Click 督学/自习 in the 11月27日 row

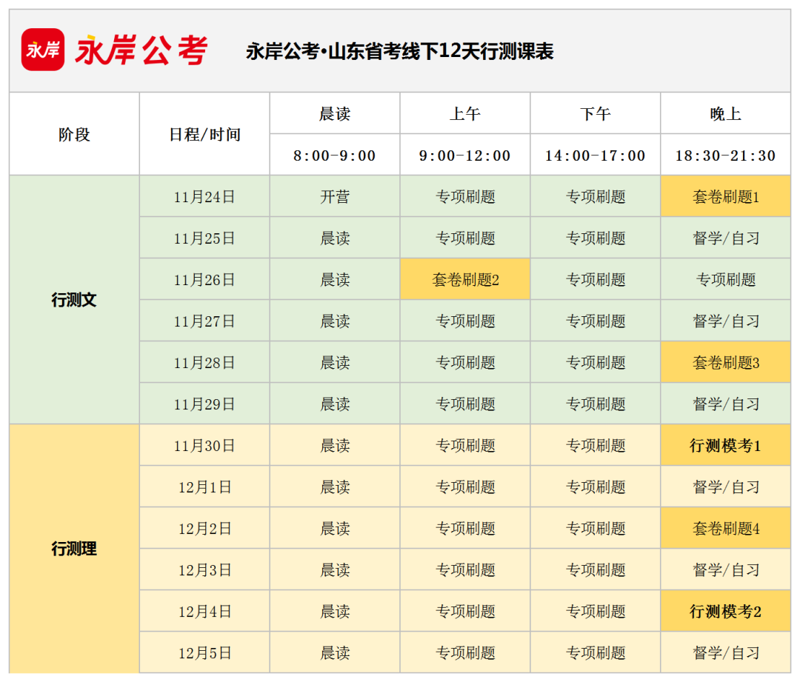(x=725, y=321)
